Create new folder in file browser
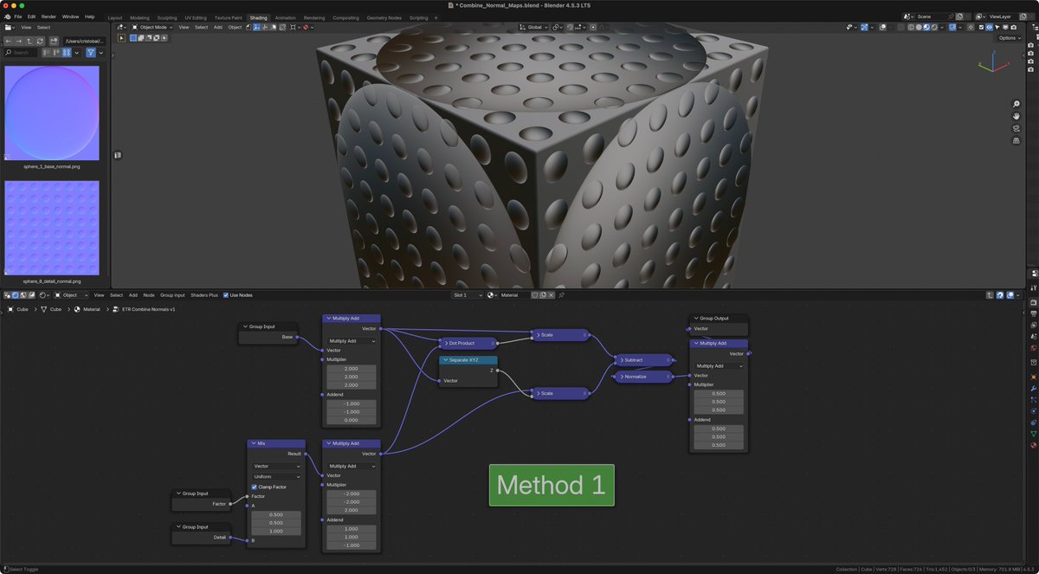Screen dimensions: 1039x574 [x=55, y=41]
